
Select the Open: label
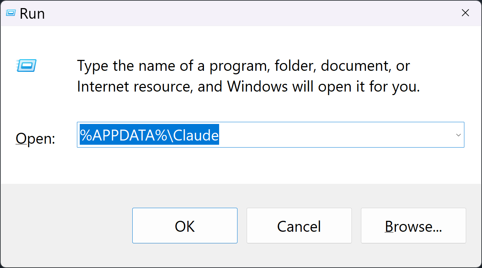[36, 139]
